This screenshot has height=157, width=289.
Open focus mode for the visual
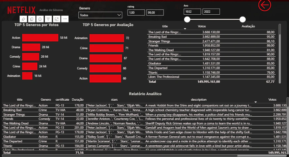tap(57, 19)
